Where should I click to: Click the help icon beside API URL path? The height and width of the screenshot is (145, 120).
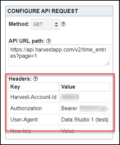49,41
